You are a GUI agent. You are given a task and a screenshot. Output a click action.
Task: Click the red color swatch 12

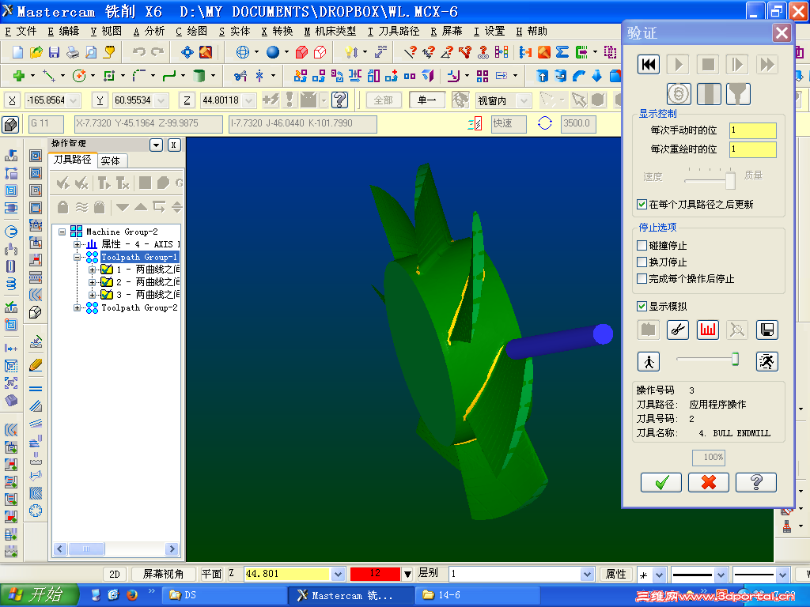(375, 574)
